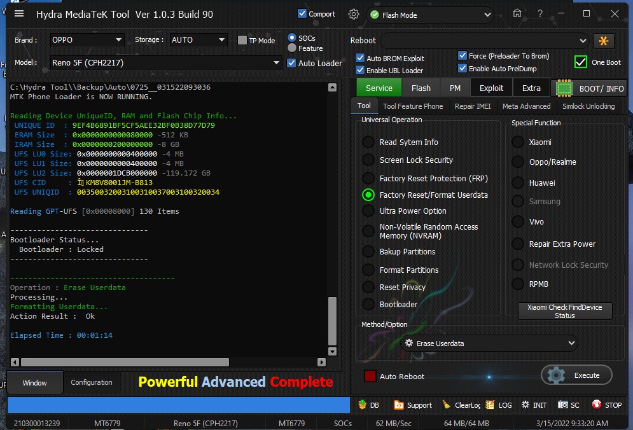633x430 pixels.
Task: Toggle Auto Loader checkbox
Action: 291,63
